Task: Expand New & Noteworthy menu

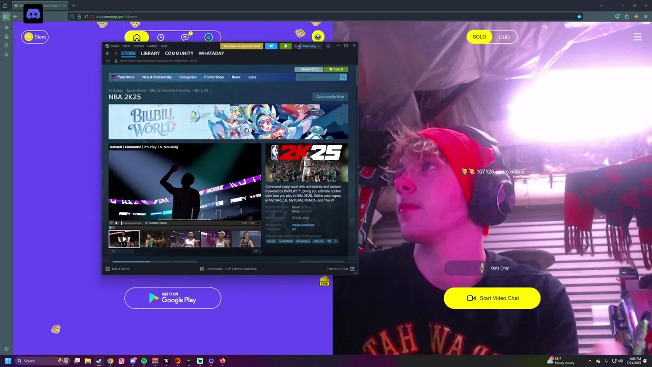Action: coord(157,77)
